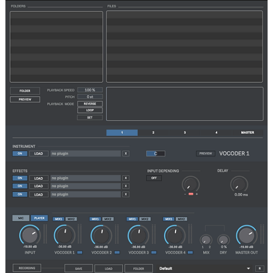
Task: Route Vocoder 2 to MIX2
Action: (x=108, y=219)
